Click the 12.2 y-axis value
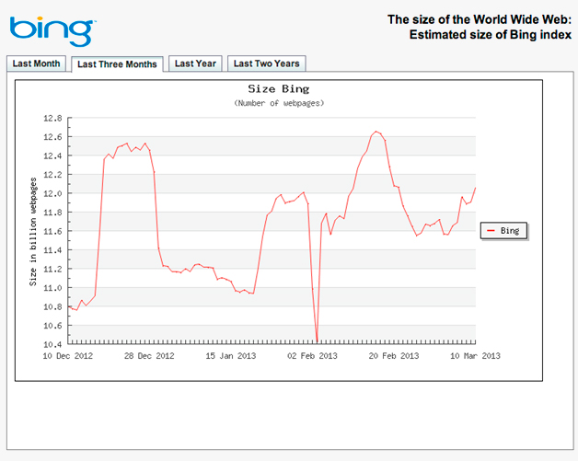Image resolution: width=578 pixels, height=461 pixels. [x=52, y=175]
